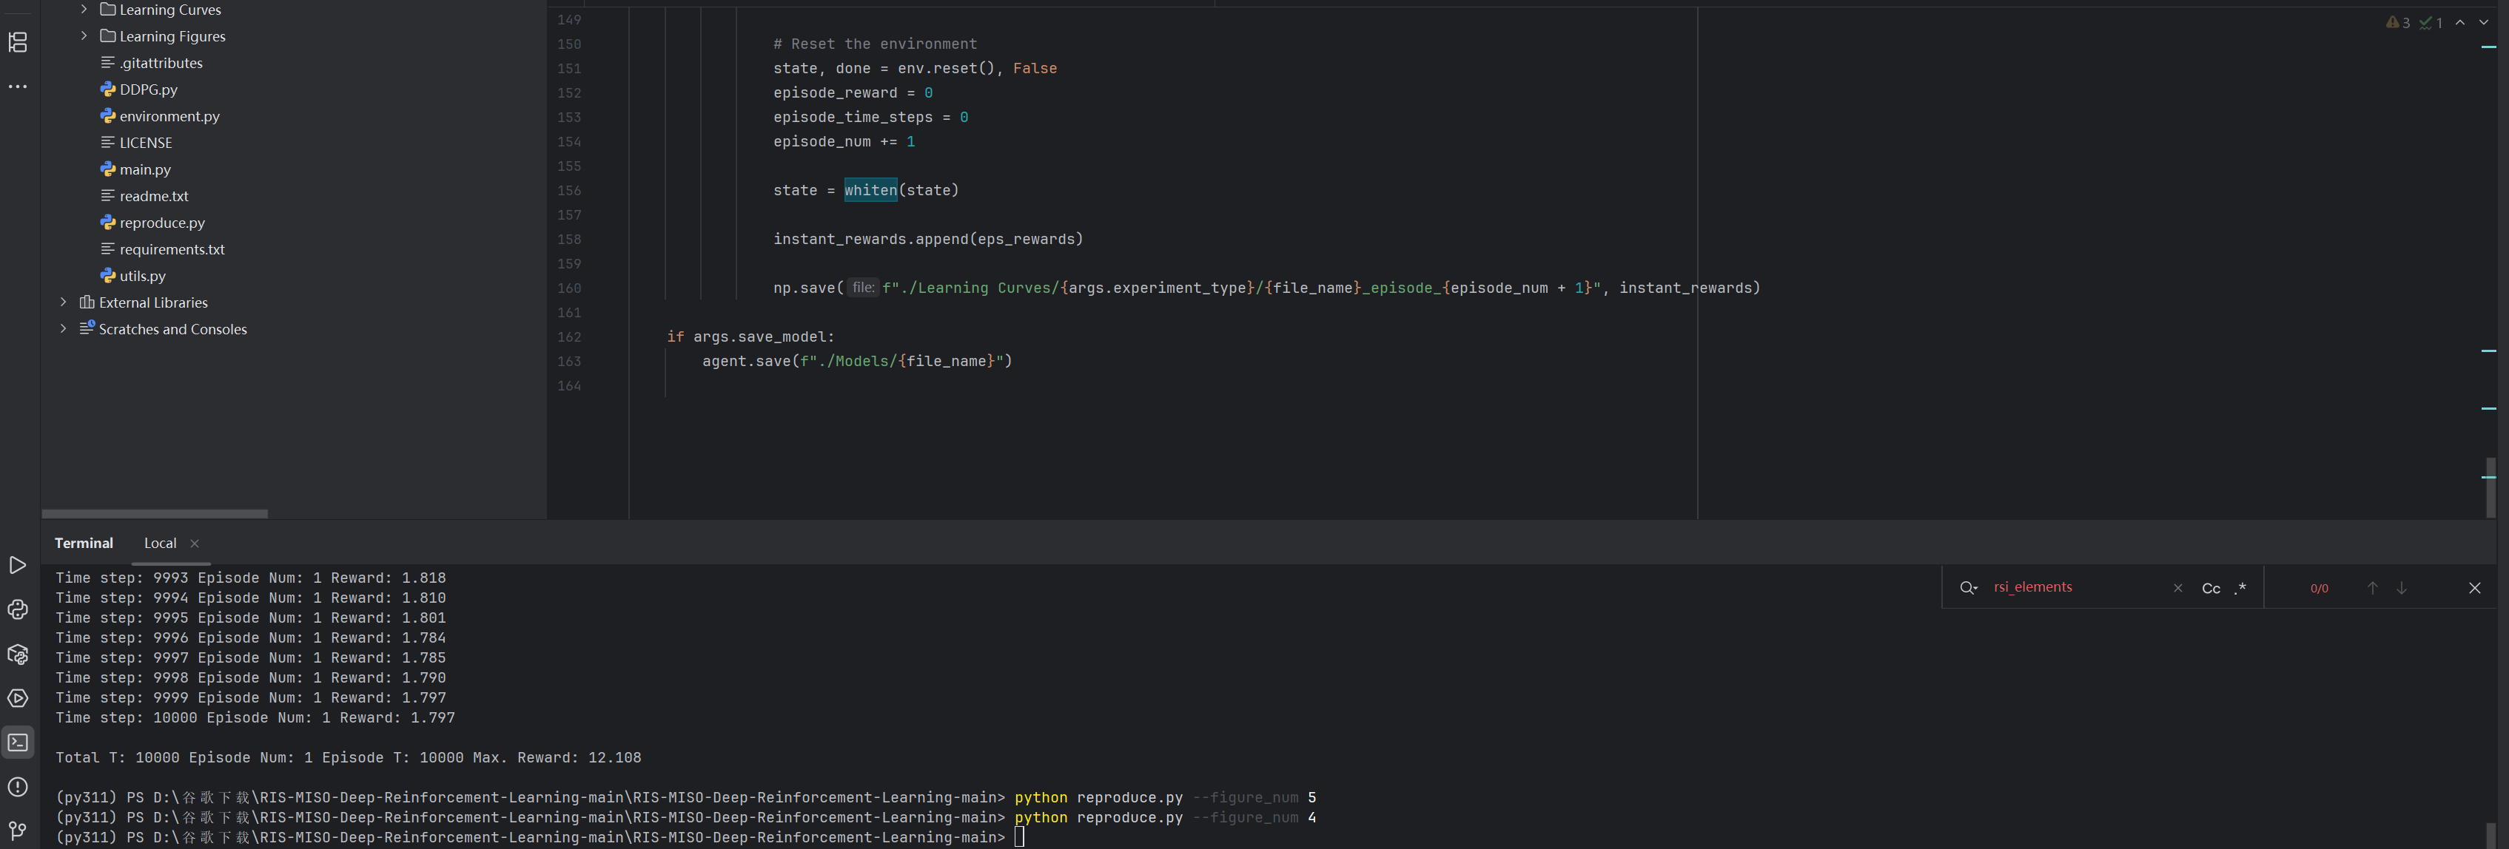
Task: Select the Learning Curves folder name
Action: [170, 10]
